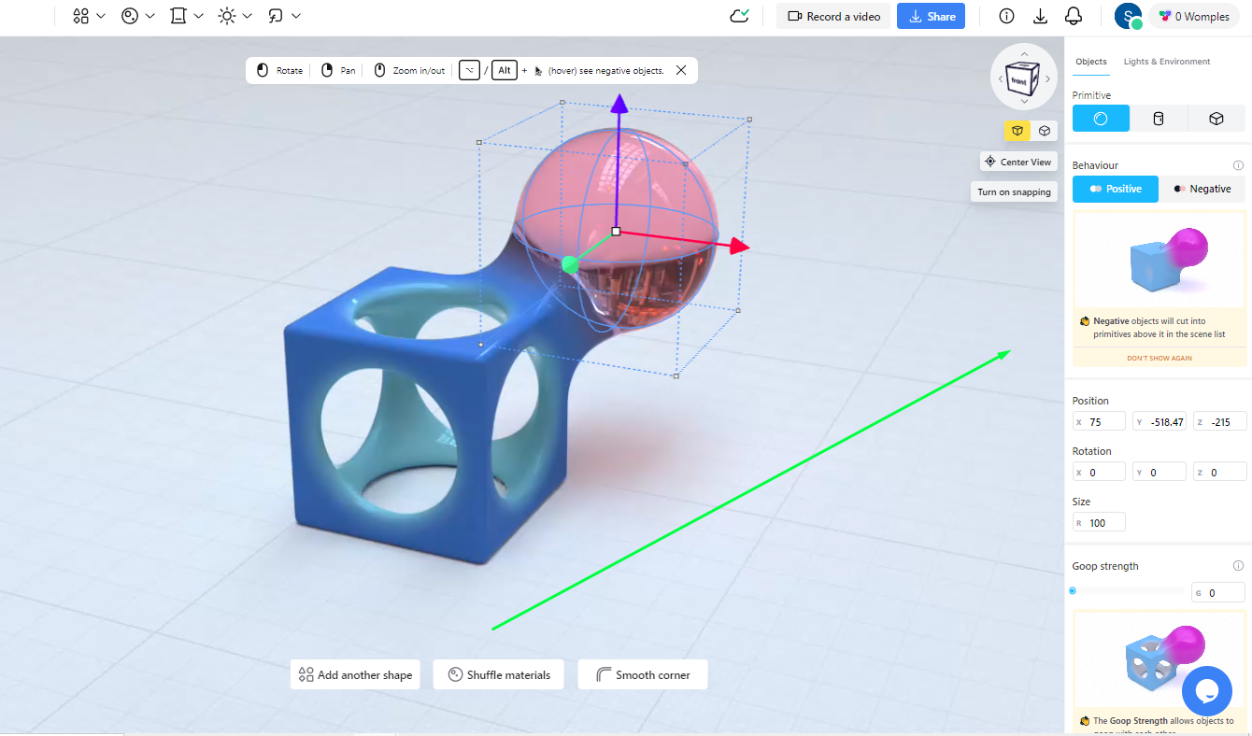Expand the lasso selection tool dropdown
The image size is (1252, 736).
pos(284,16)
